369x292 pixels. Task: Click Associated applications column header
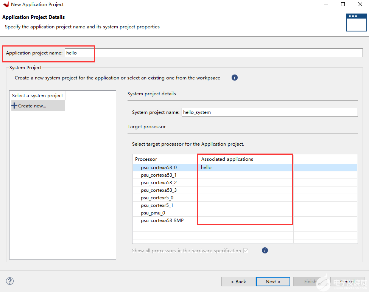[x=227, y=159]
